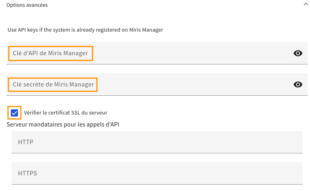This screenshot has width=310, height=191.
Task: Collapse the Options avancées section chevron
Action: 306,4
